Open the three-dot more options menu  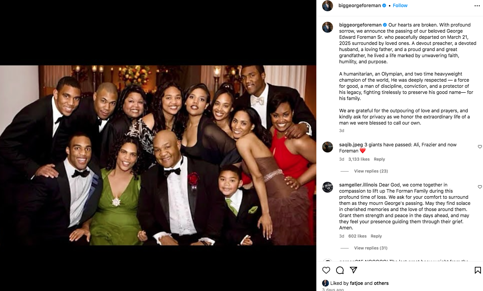click(x=477, y=6)
